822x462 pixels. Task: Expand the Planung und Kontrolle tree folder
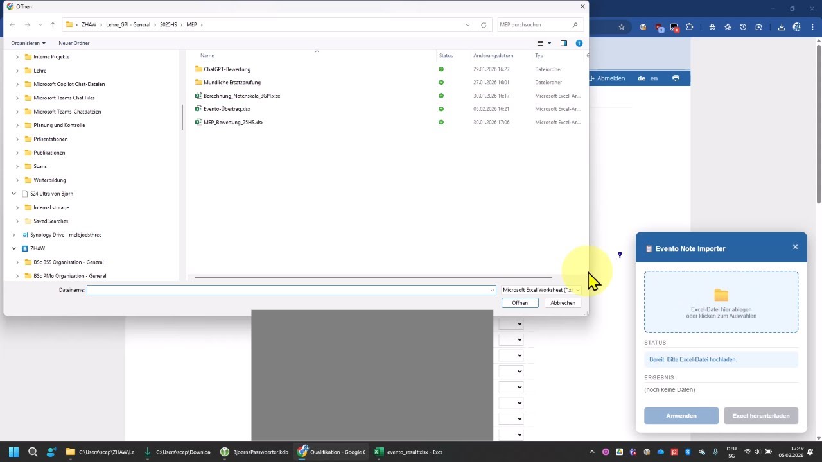click(17, 125)
